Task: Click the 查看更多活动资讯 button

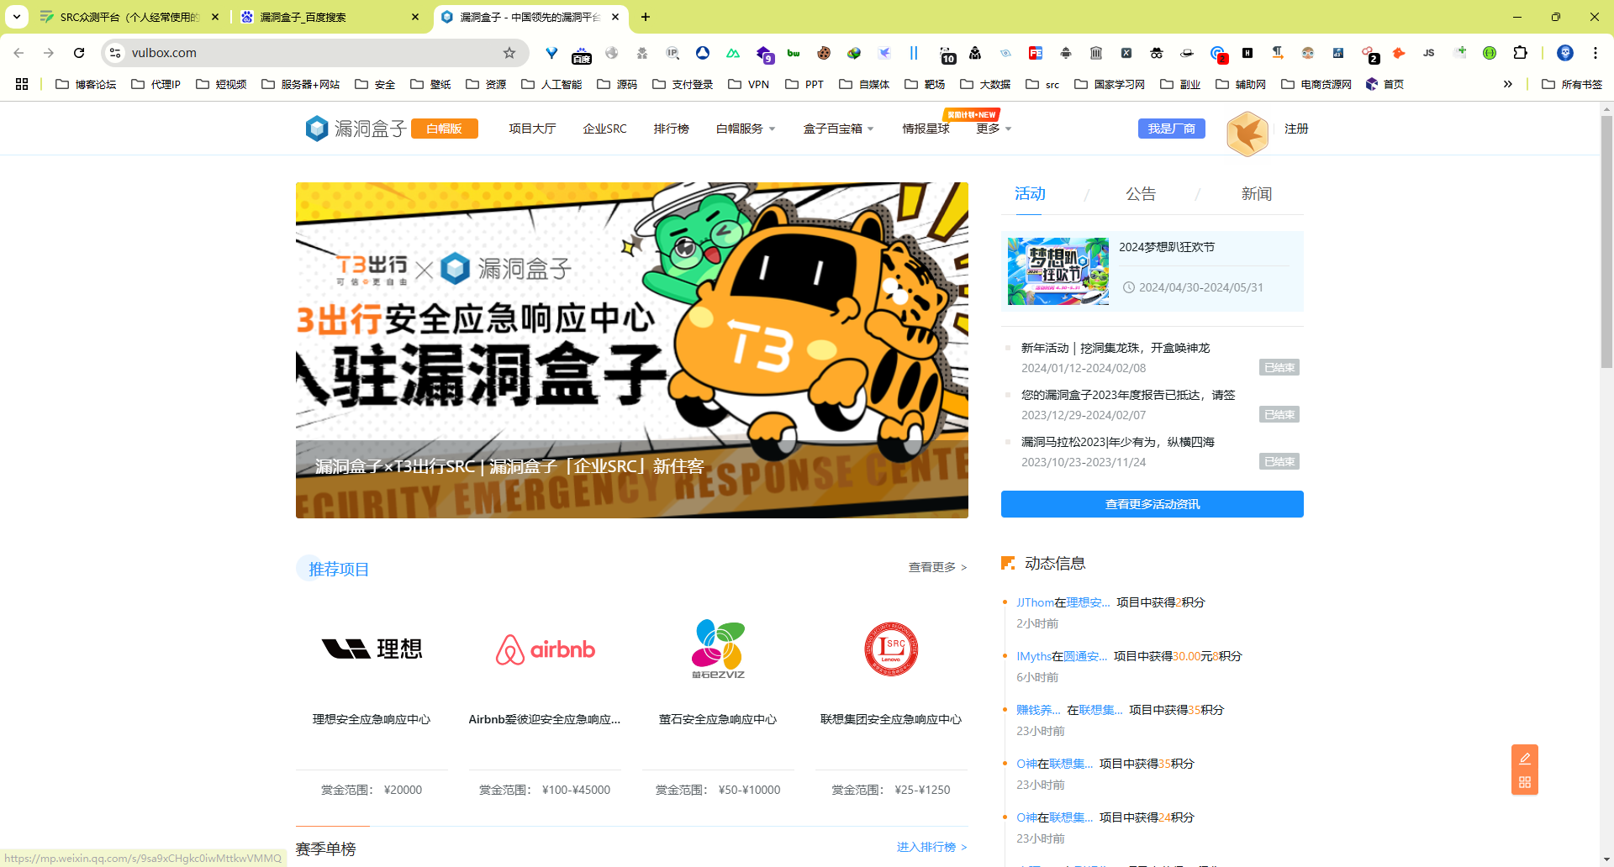Action: point(1152,504)
